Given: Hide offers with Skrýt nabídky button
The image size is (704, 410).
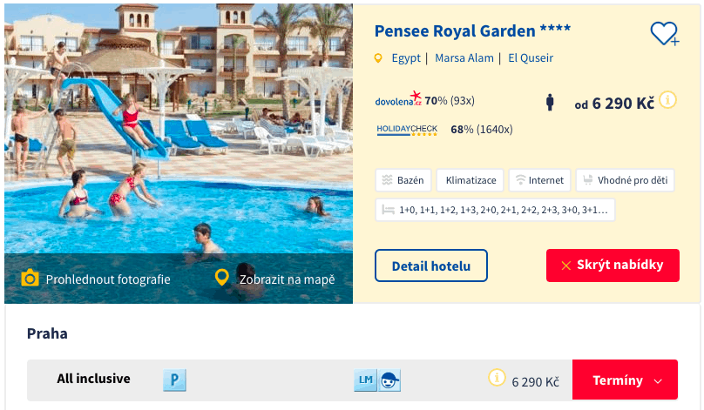Looking at the screenshot, I should click(613, 265).
